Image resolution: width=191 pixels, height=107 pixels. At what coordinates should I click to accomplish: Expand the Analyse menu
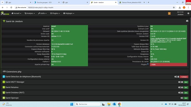30,13
